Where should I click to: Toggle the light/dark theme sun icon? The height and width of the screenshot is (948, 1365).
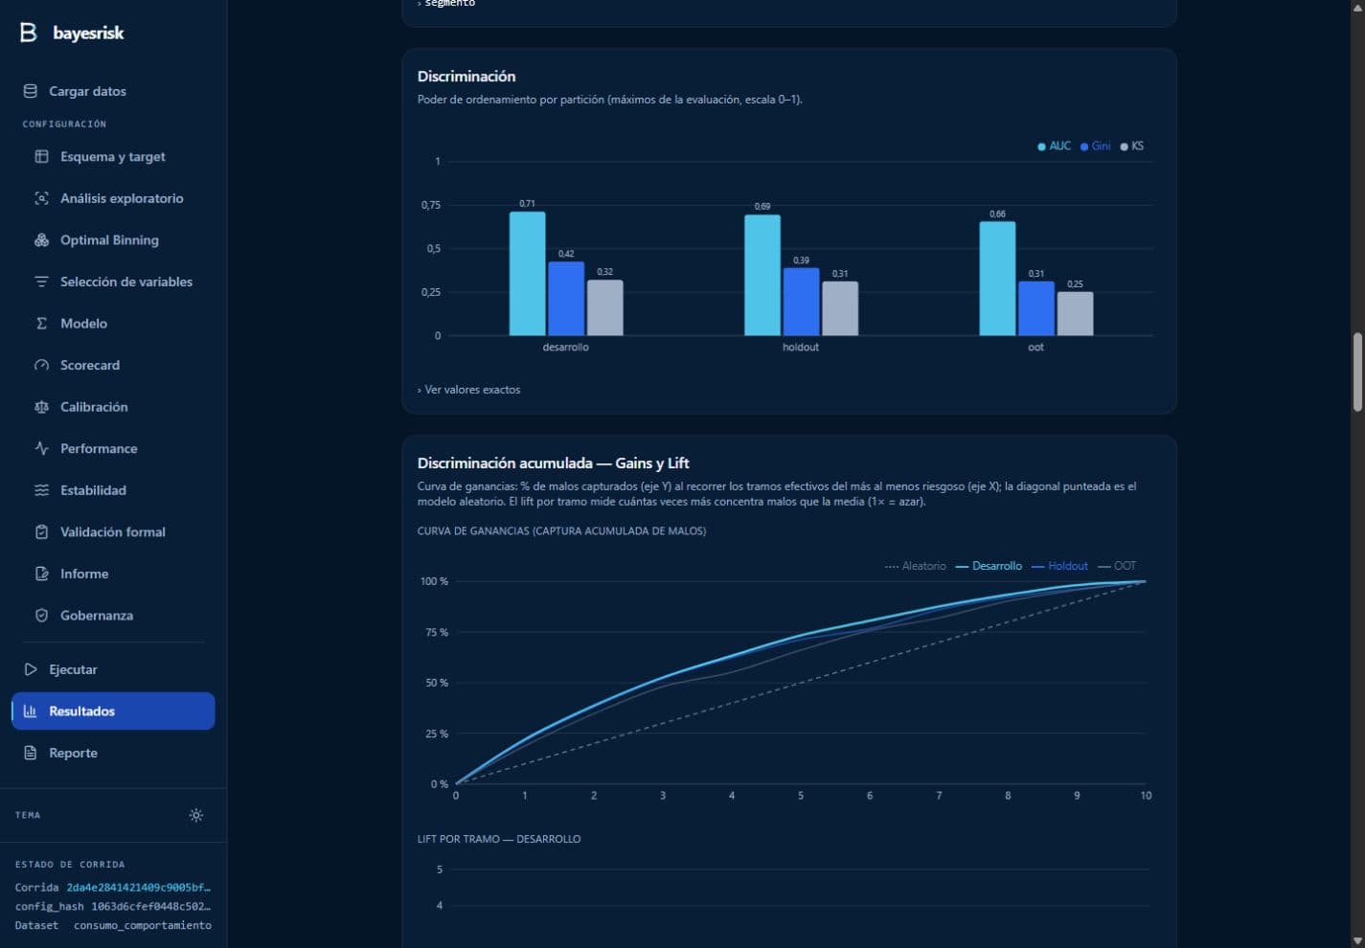(196, 816)
